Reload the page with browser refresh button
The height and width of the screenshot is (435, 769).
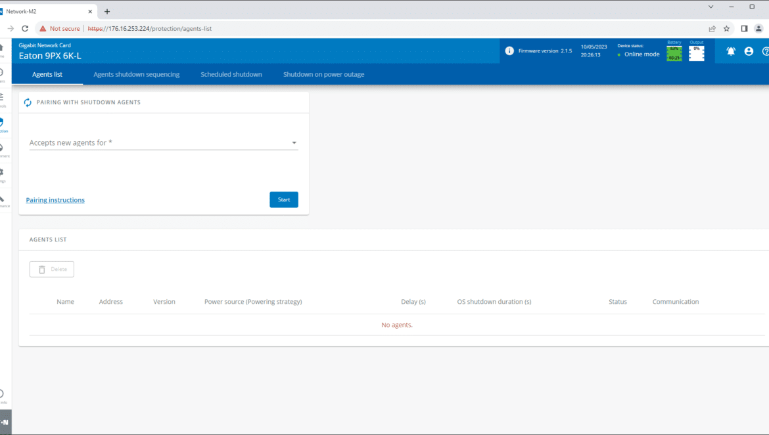click(25, 28)
